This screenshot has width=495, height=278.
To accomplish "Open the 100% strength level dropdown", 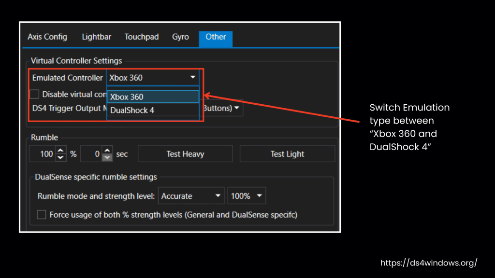I will click(x=247, y=196).
